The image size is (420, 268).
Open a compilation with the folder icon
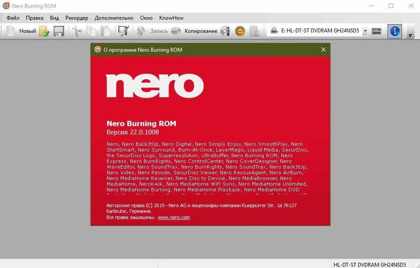point(44,31)
